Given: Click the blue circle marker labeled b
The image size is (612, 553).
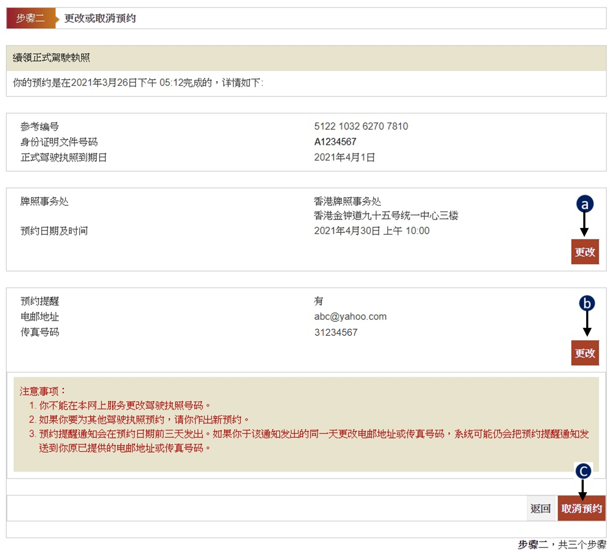Looking at the screenshot, I should coord(587,303).
